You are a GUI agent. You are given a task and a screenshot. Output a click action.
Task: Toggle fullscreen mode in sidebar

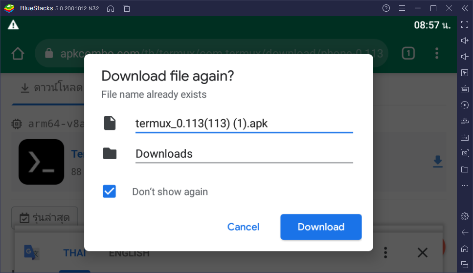[x=465, y=25]
